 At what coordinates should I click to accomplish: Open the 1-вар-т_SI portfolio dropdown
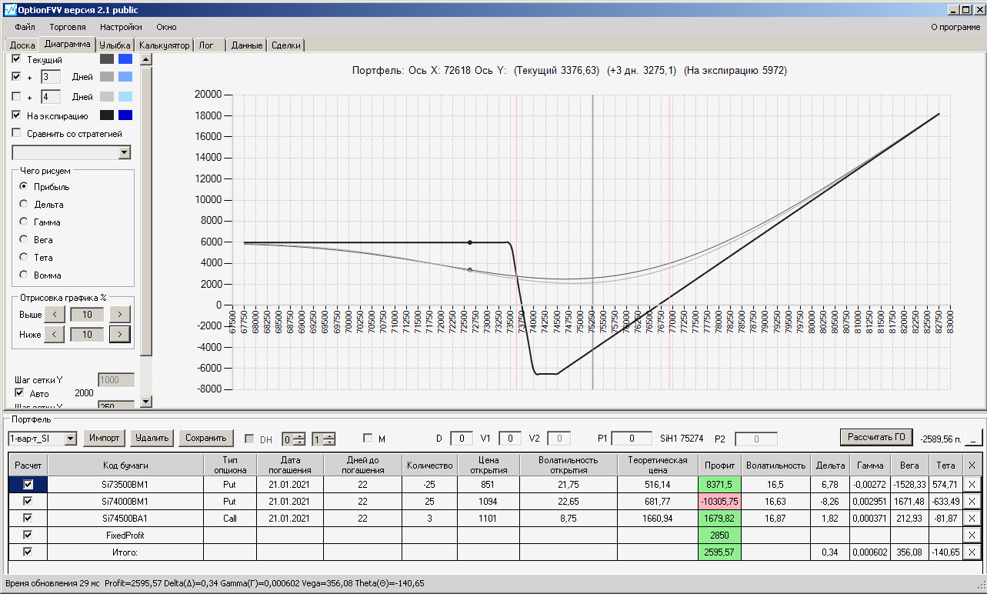(x=71, y=439)
